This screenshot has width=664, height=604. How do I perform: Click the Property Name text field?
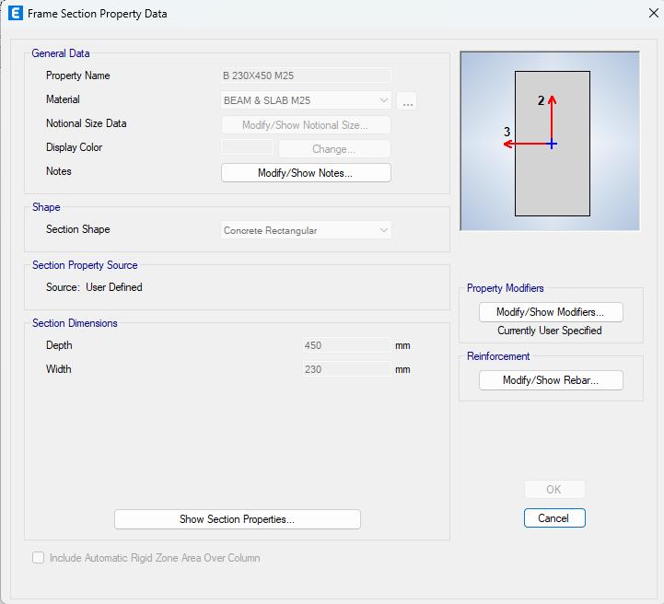tap(306, 75)
